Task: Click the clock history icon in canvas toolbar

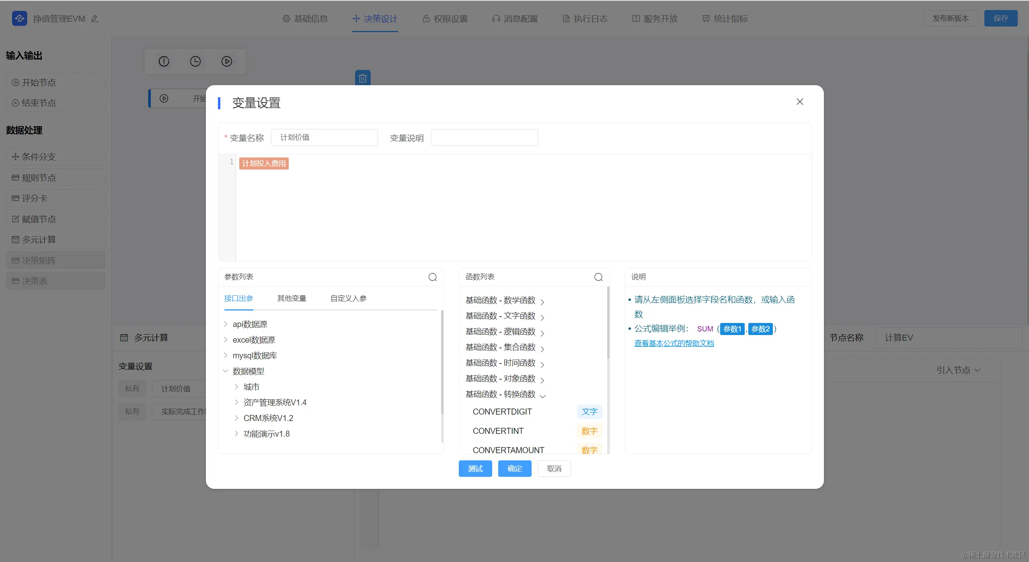Action: click(195, 61)
